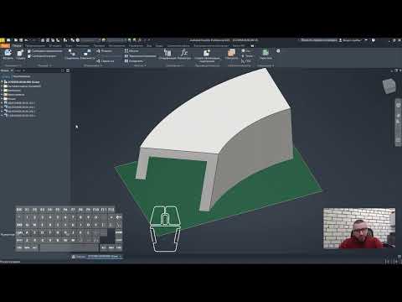The height and width of the screenshot is (302, 402).
Task: Expand the Pattern panel dropdown arrow
Action: (x=145, y=65)
